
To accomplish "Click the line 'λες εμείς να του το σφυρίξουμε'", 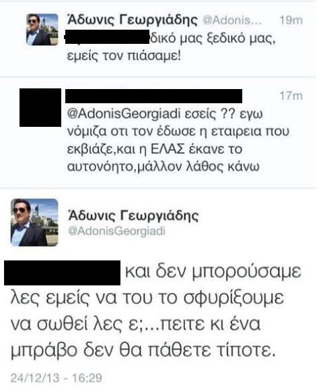I will 147,298.
